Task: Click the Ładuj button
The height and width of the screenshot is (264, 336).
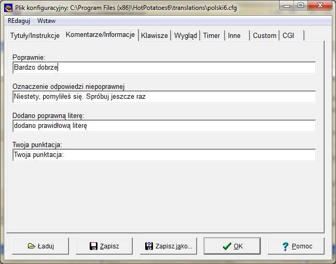Action: pyautogui.click(x=40, y=246)
